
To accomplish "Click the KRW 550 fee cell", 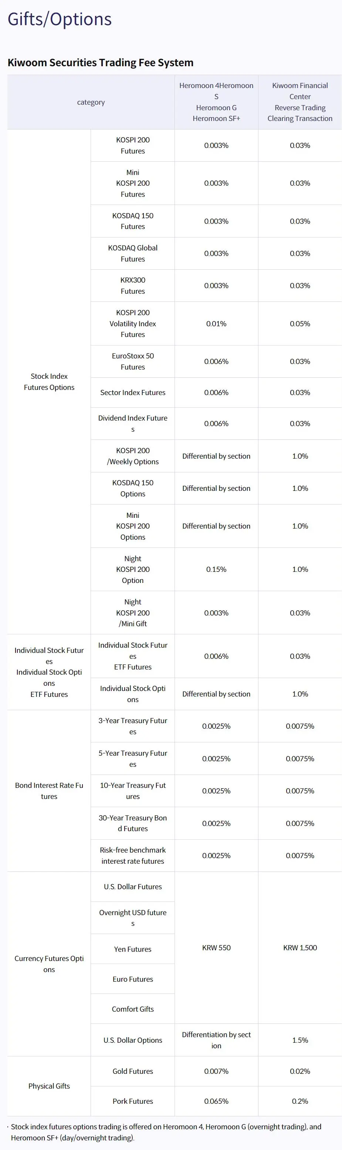I will [x=217, y=947].
